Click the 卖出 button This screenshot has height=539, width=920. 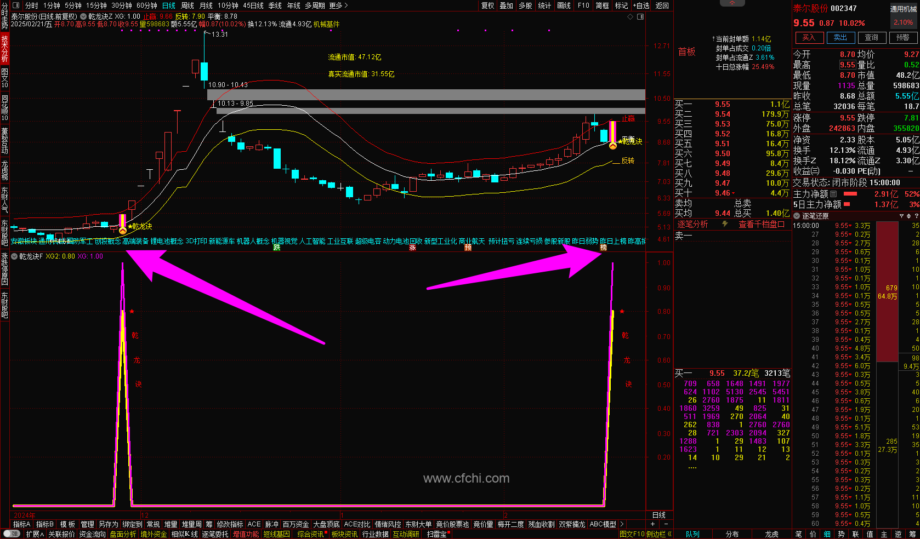(x=841, y=37)
